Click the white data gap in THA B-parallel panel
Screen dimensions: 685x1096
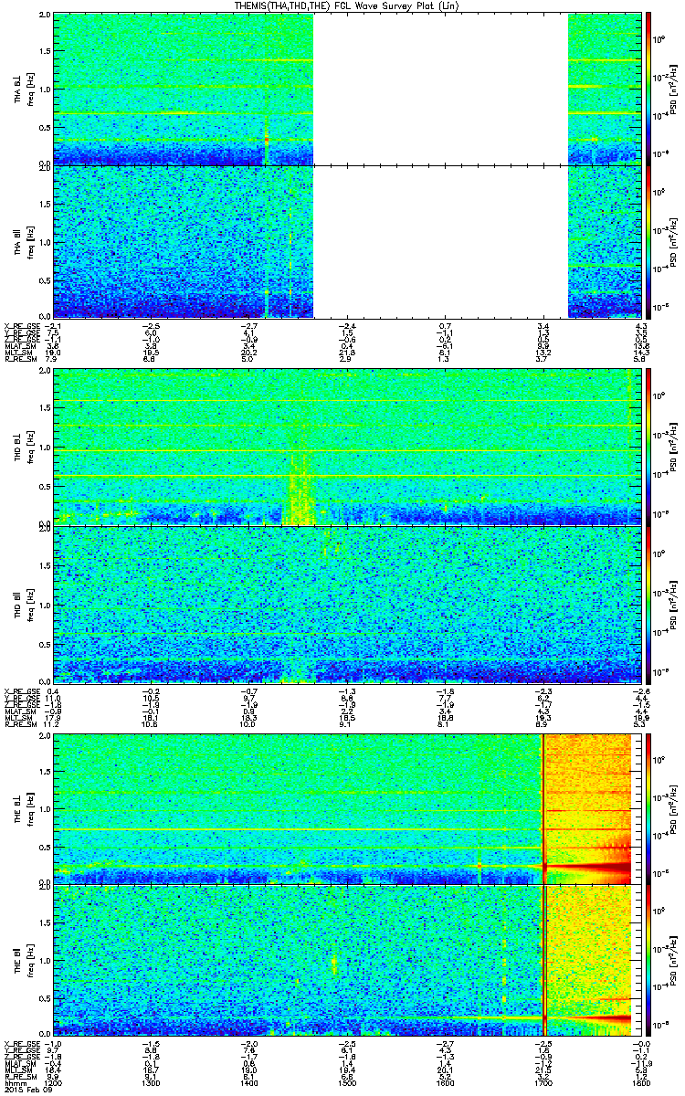440,241
